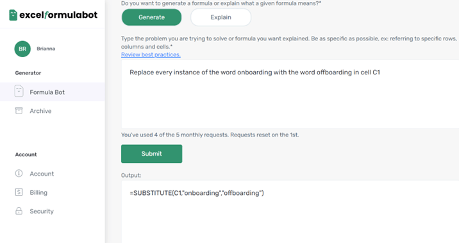Go to the Archive section

point(40,111)
